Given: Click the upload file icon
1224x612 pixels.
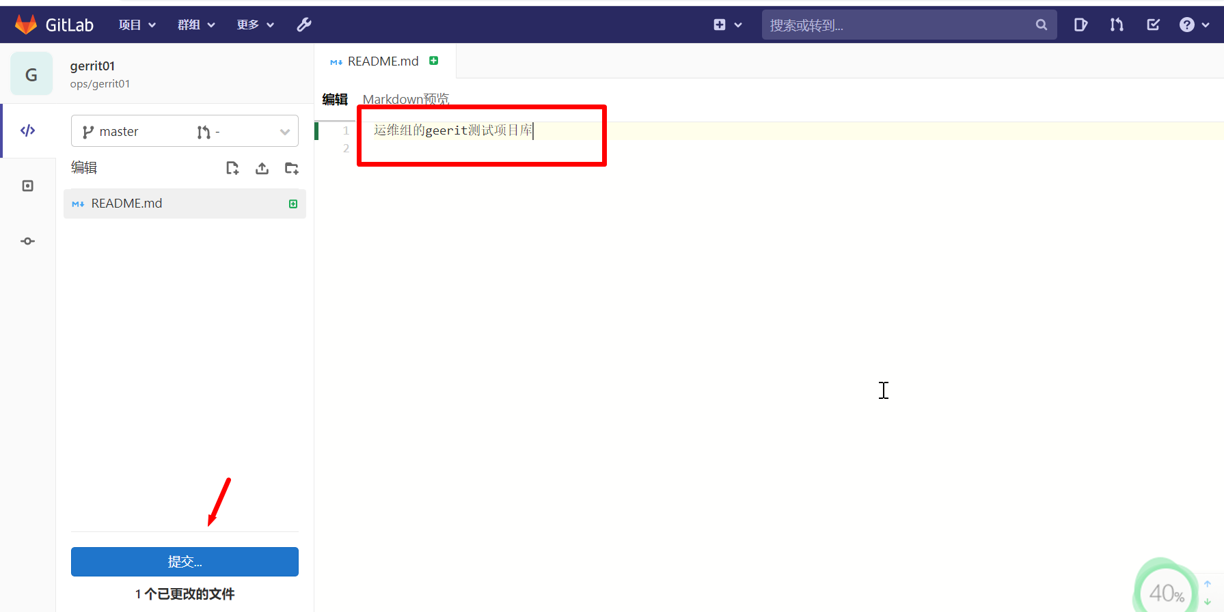Looking at the screenshot, I should tap(262, 168).
